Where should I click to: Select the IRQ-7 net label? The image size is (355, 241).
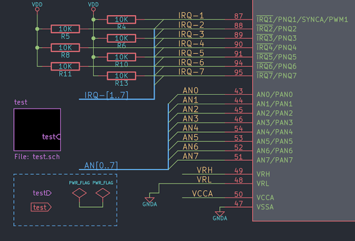(191, 72)
